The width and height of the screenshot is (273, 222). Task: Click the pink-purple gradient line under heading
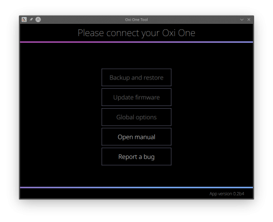tap(136, 42)
